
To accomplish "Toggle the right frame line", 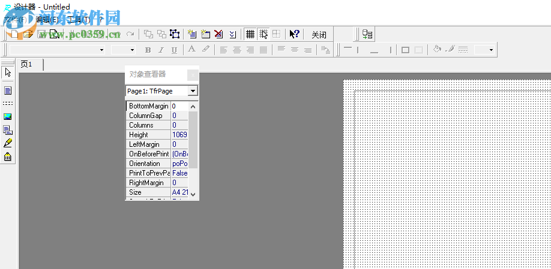I will click(x=390, y=50).
